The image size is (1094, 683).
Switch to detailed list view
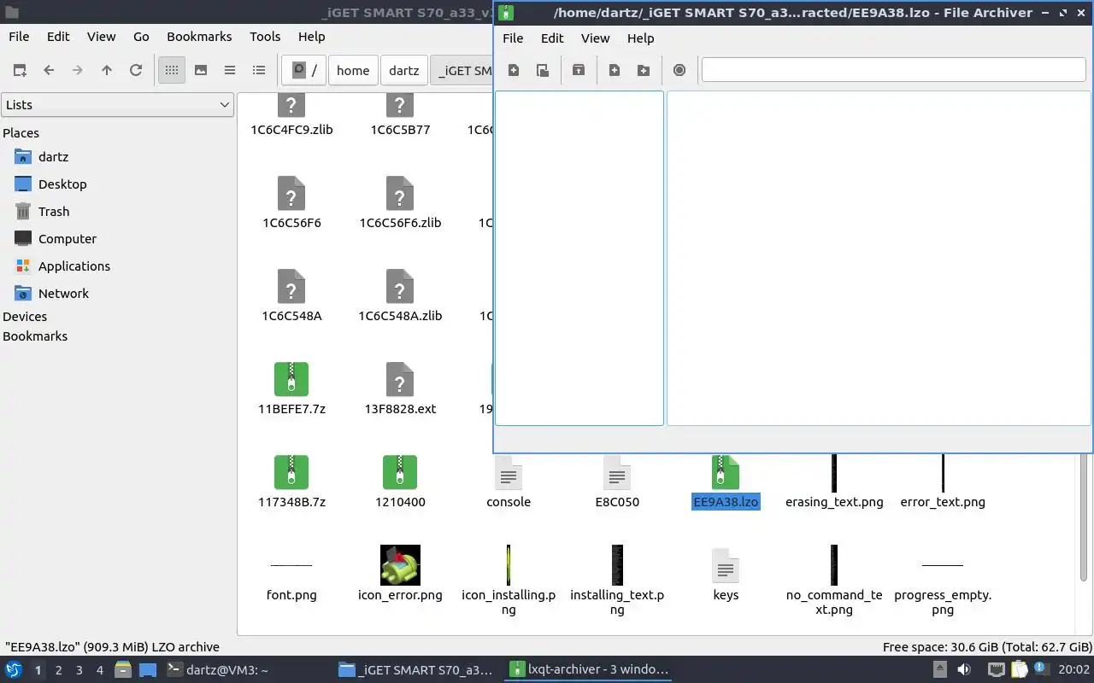click(259, 70)
